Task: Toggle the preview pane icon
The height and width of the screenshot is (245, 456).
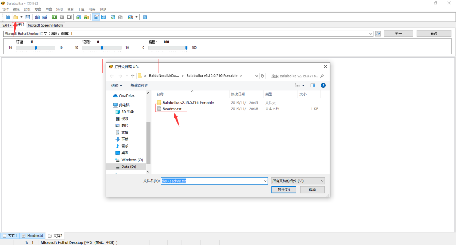Action: click(313, 86)
